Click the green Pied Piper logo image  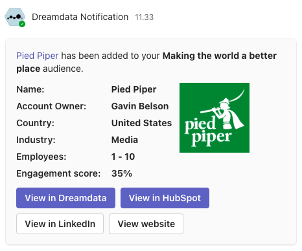point(215,118)
